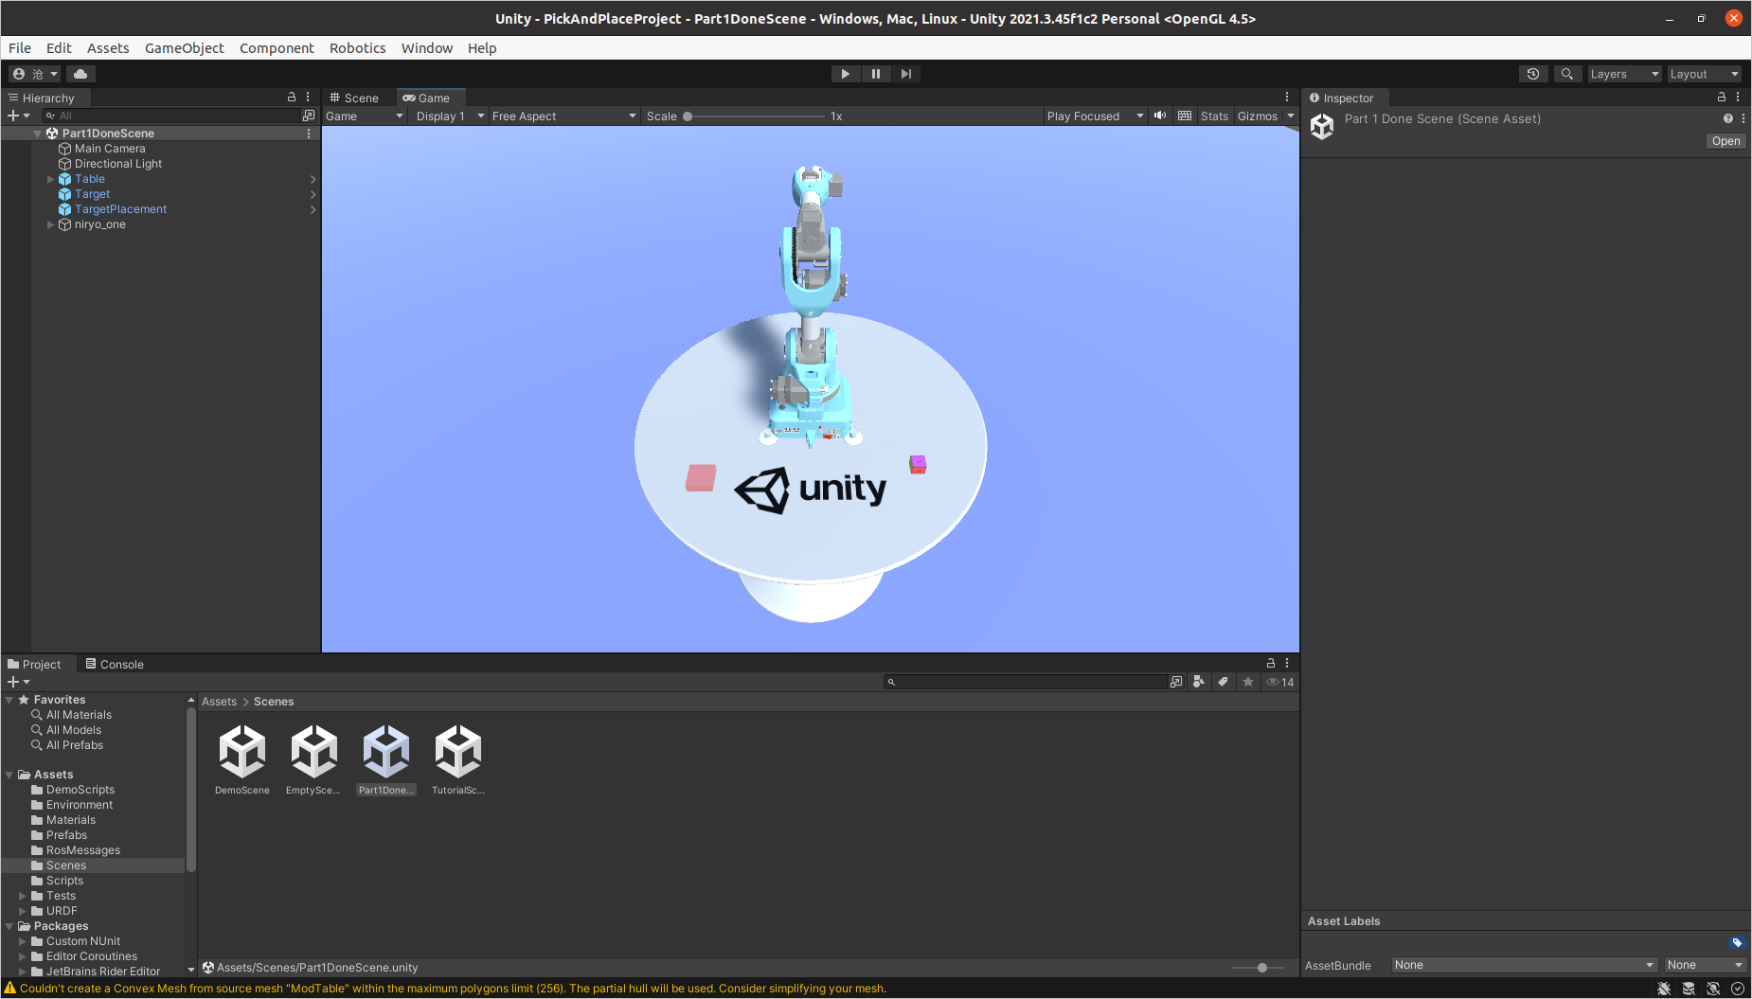The height and width of the screenshot is (999, 1752).
Task: Open the Window menu
Action: (x=427, y=48)
